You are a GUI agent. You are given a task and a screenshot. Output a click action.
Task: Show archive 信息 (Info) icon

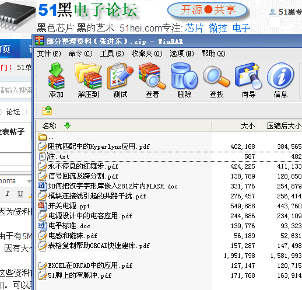tap(280, 80)
